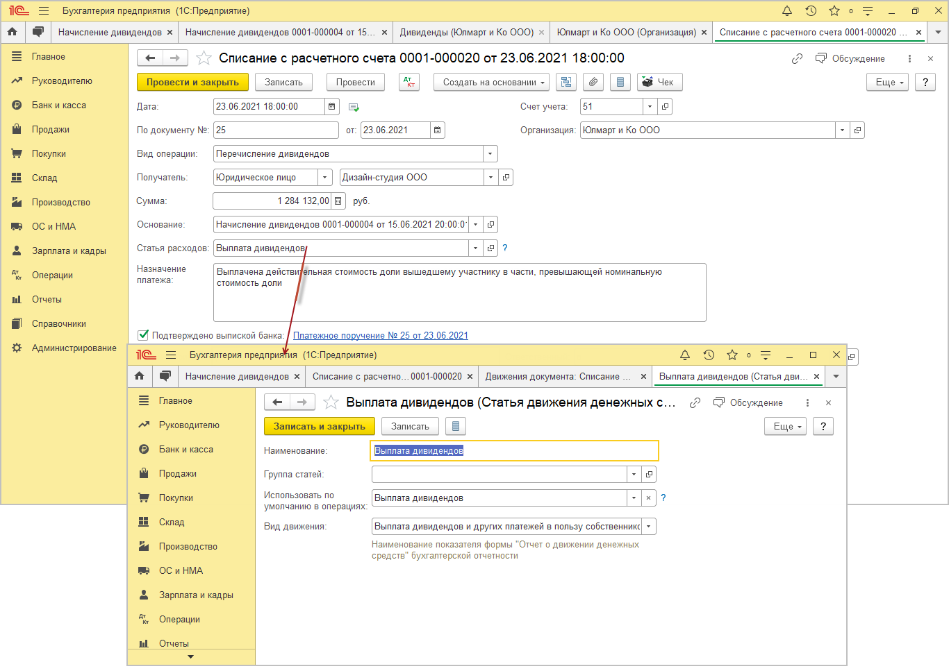This screenshot has width=949, height=671.
Task: Open main menu hamburger beside 1C logo, main window
Action: 44,10
